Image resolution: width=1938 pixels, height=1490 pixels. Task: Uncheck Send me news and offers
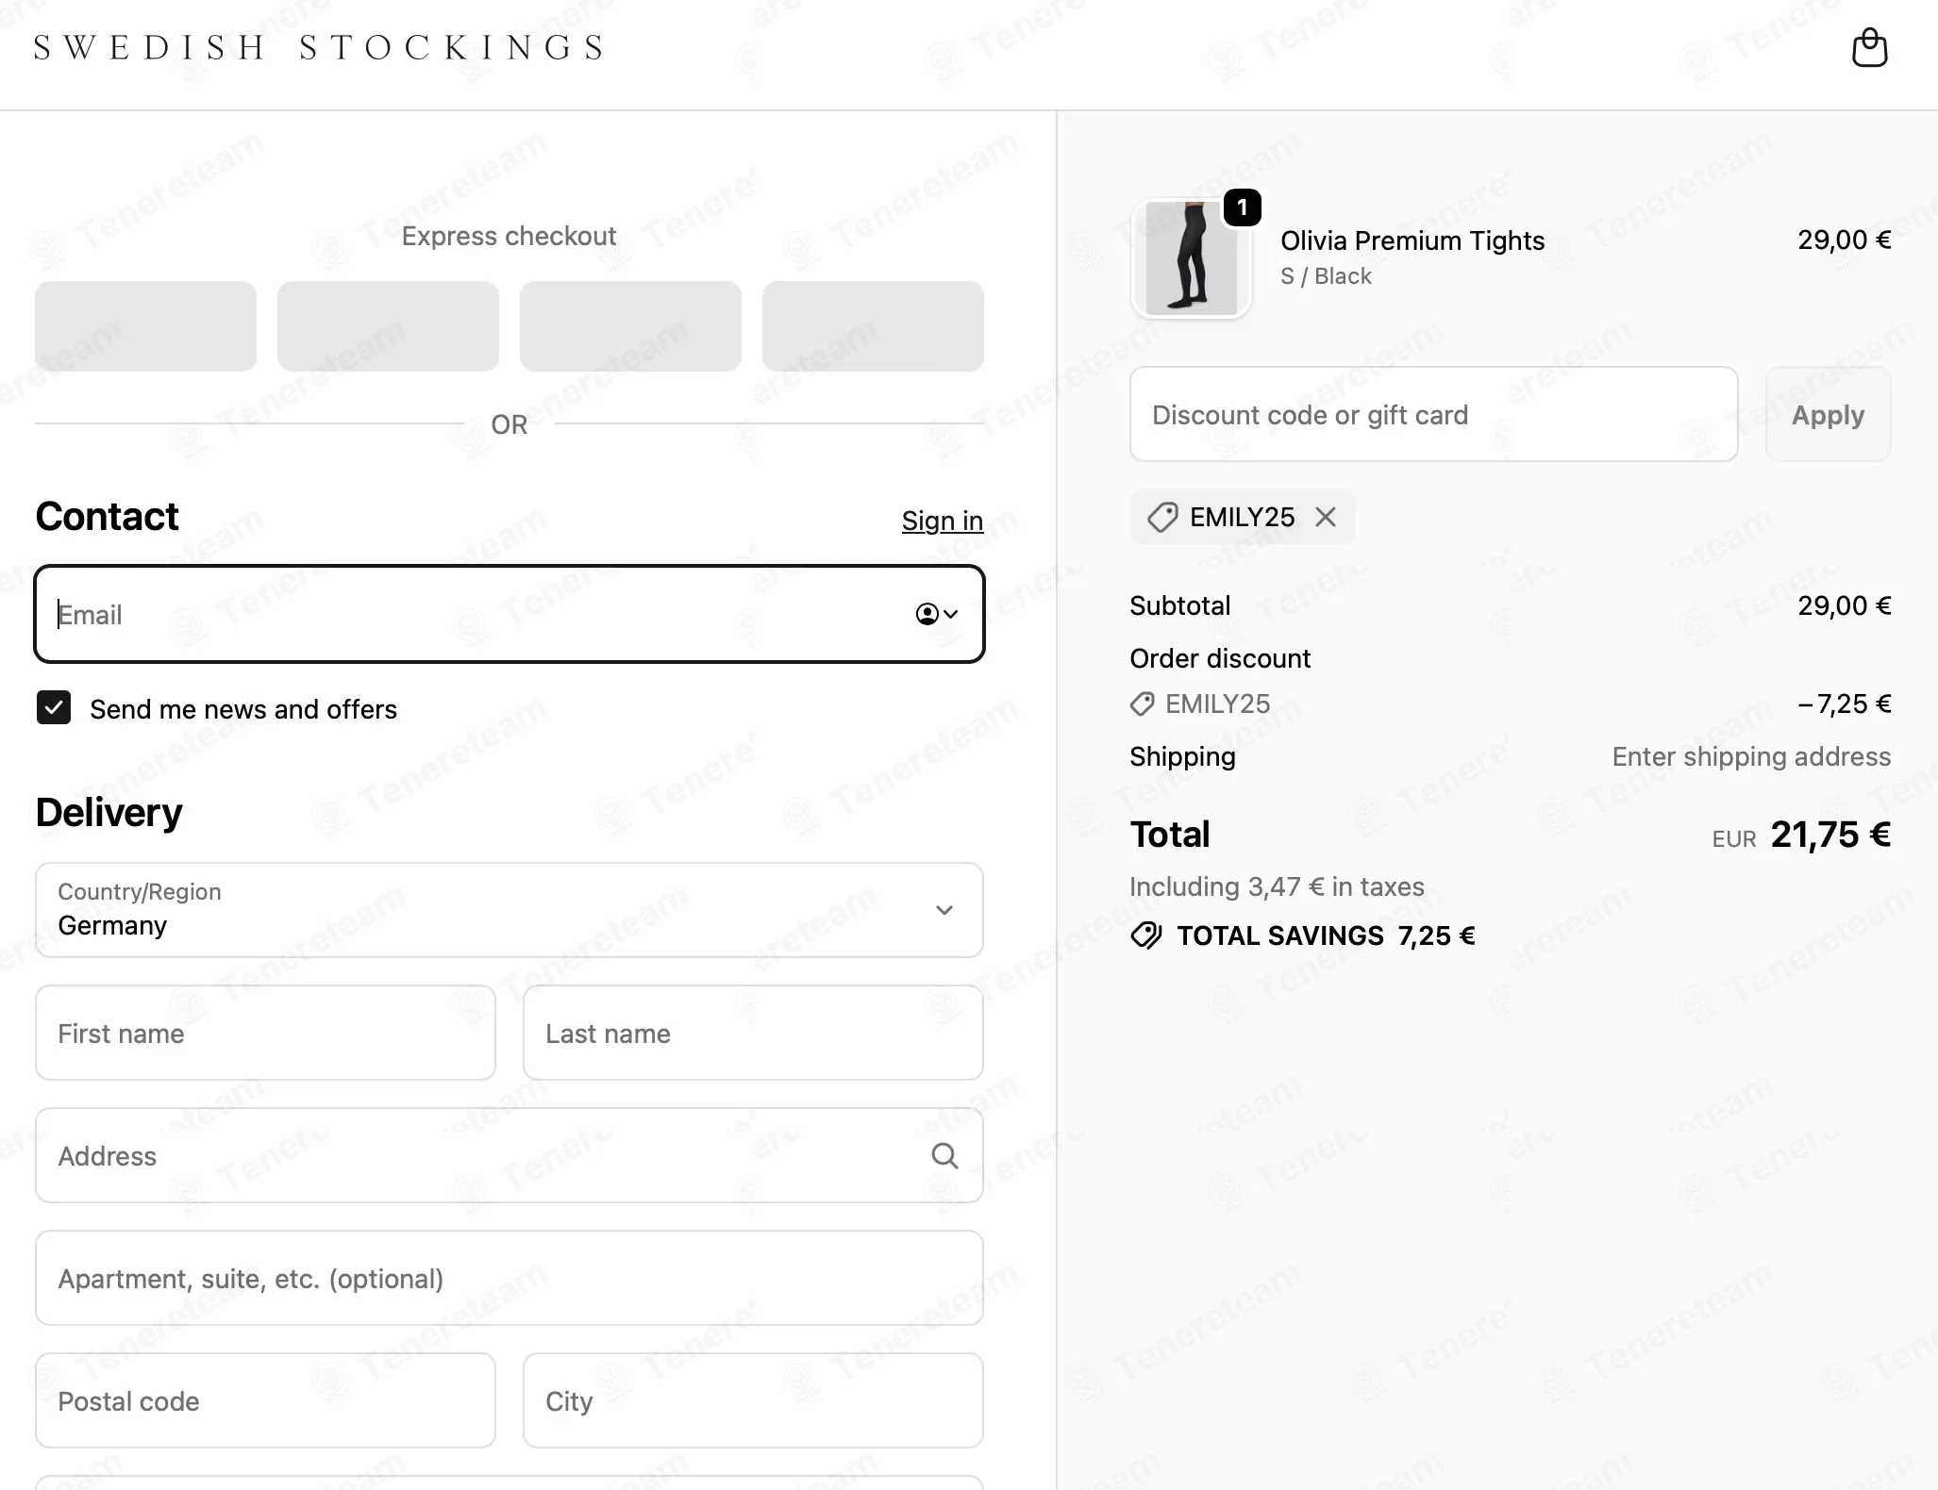[54, 707]
